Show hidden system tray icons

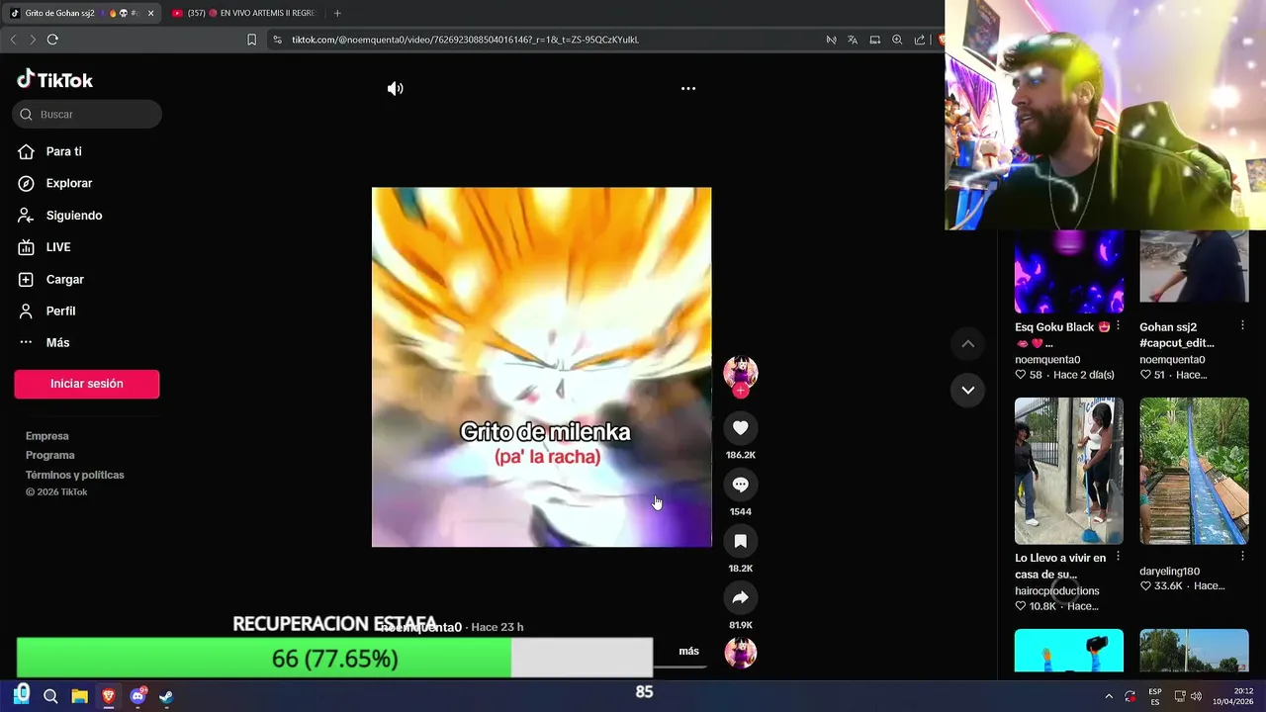click(1109, 696)
